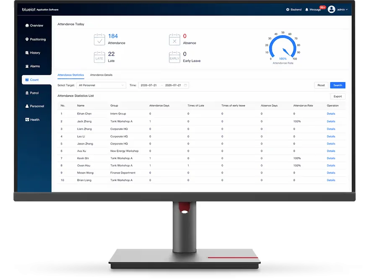Click the name Mason Wang
The width and height of the screenshot is (369, 280).
pyautogui.click(x=85, y=173)
